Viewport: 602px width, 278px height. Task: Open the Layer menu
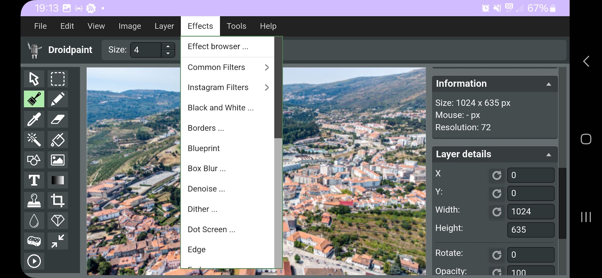pyautogui.click(x=164, y=26)
